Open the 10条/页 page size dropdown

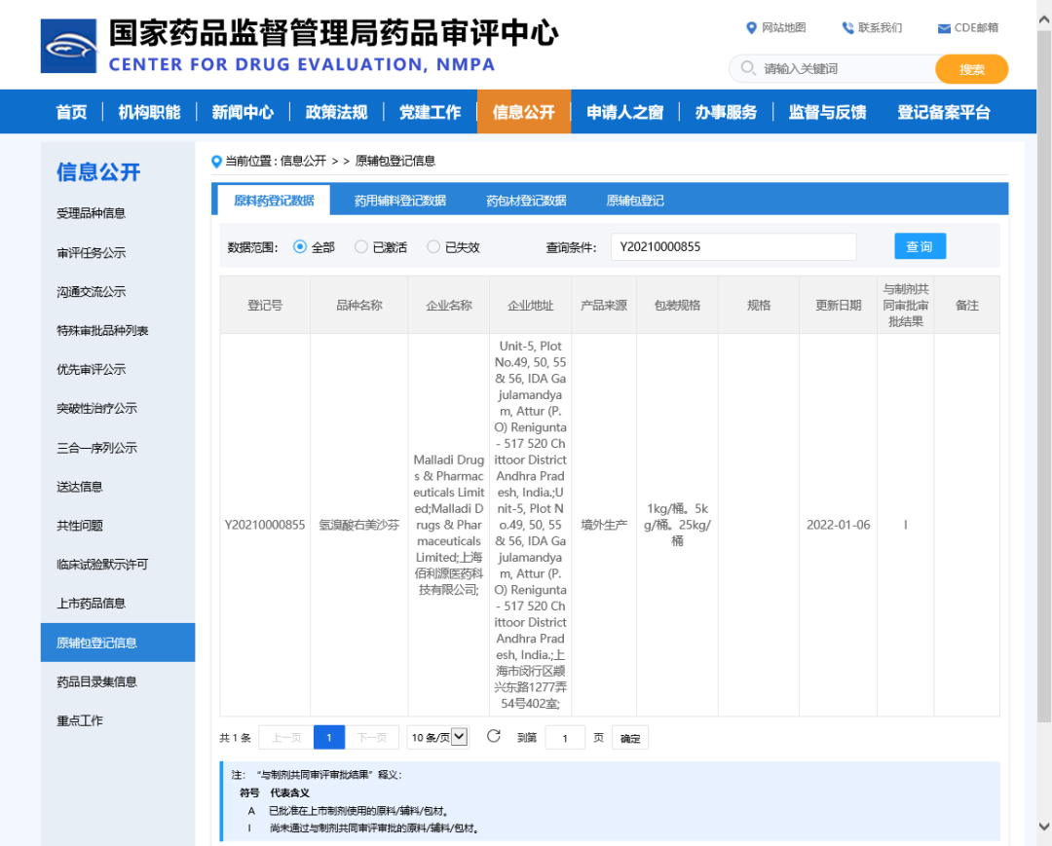[437, 738]
